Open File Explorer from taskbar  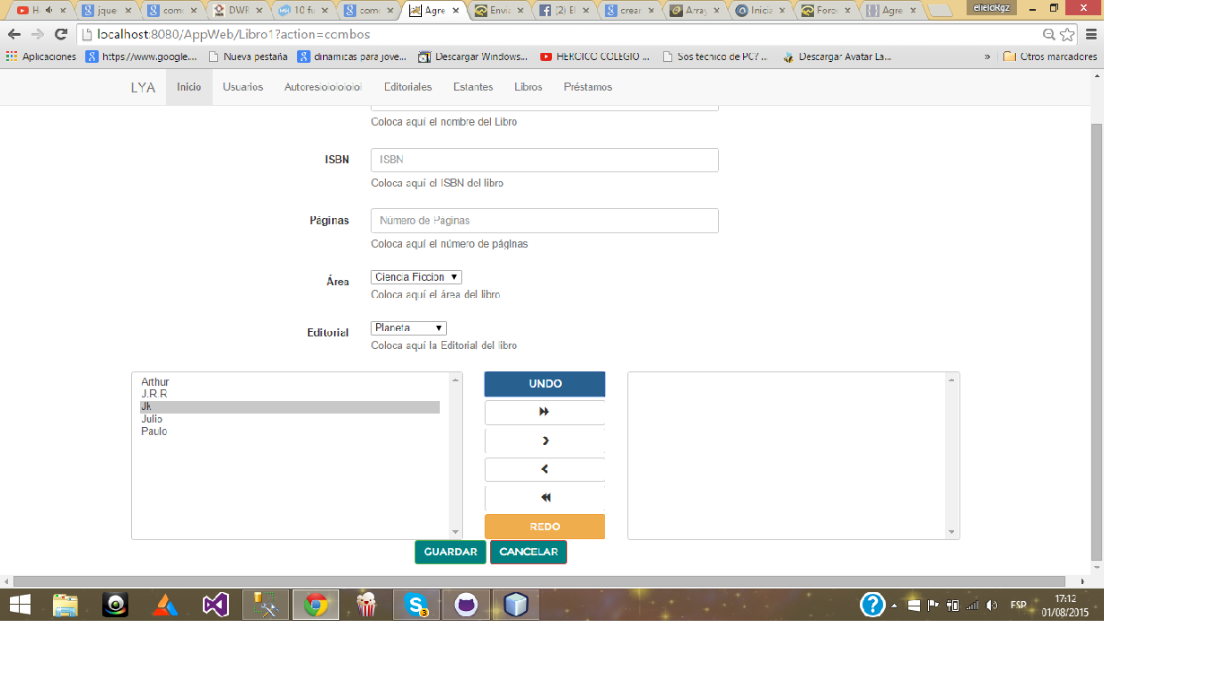coord(65,605)
